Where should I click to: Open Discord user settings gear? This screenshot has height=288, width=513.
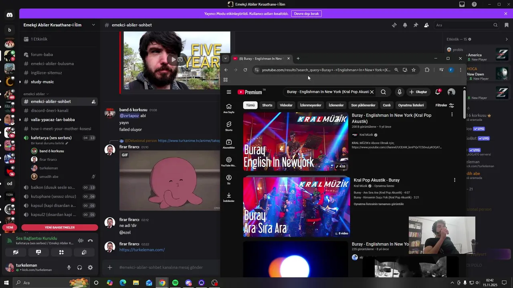90,268
